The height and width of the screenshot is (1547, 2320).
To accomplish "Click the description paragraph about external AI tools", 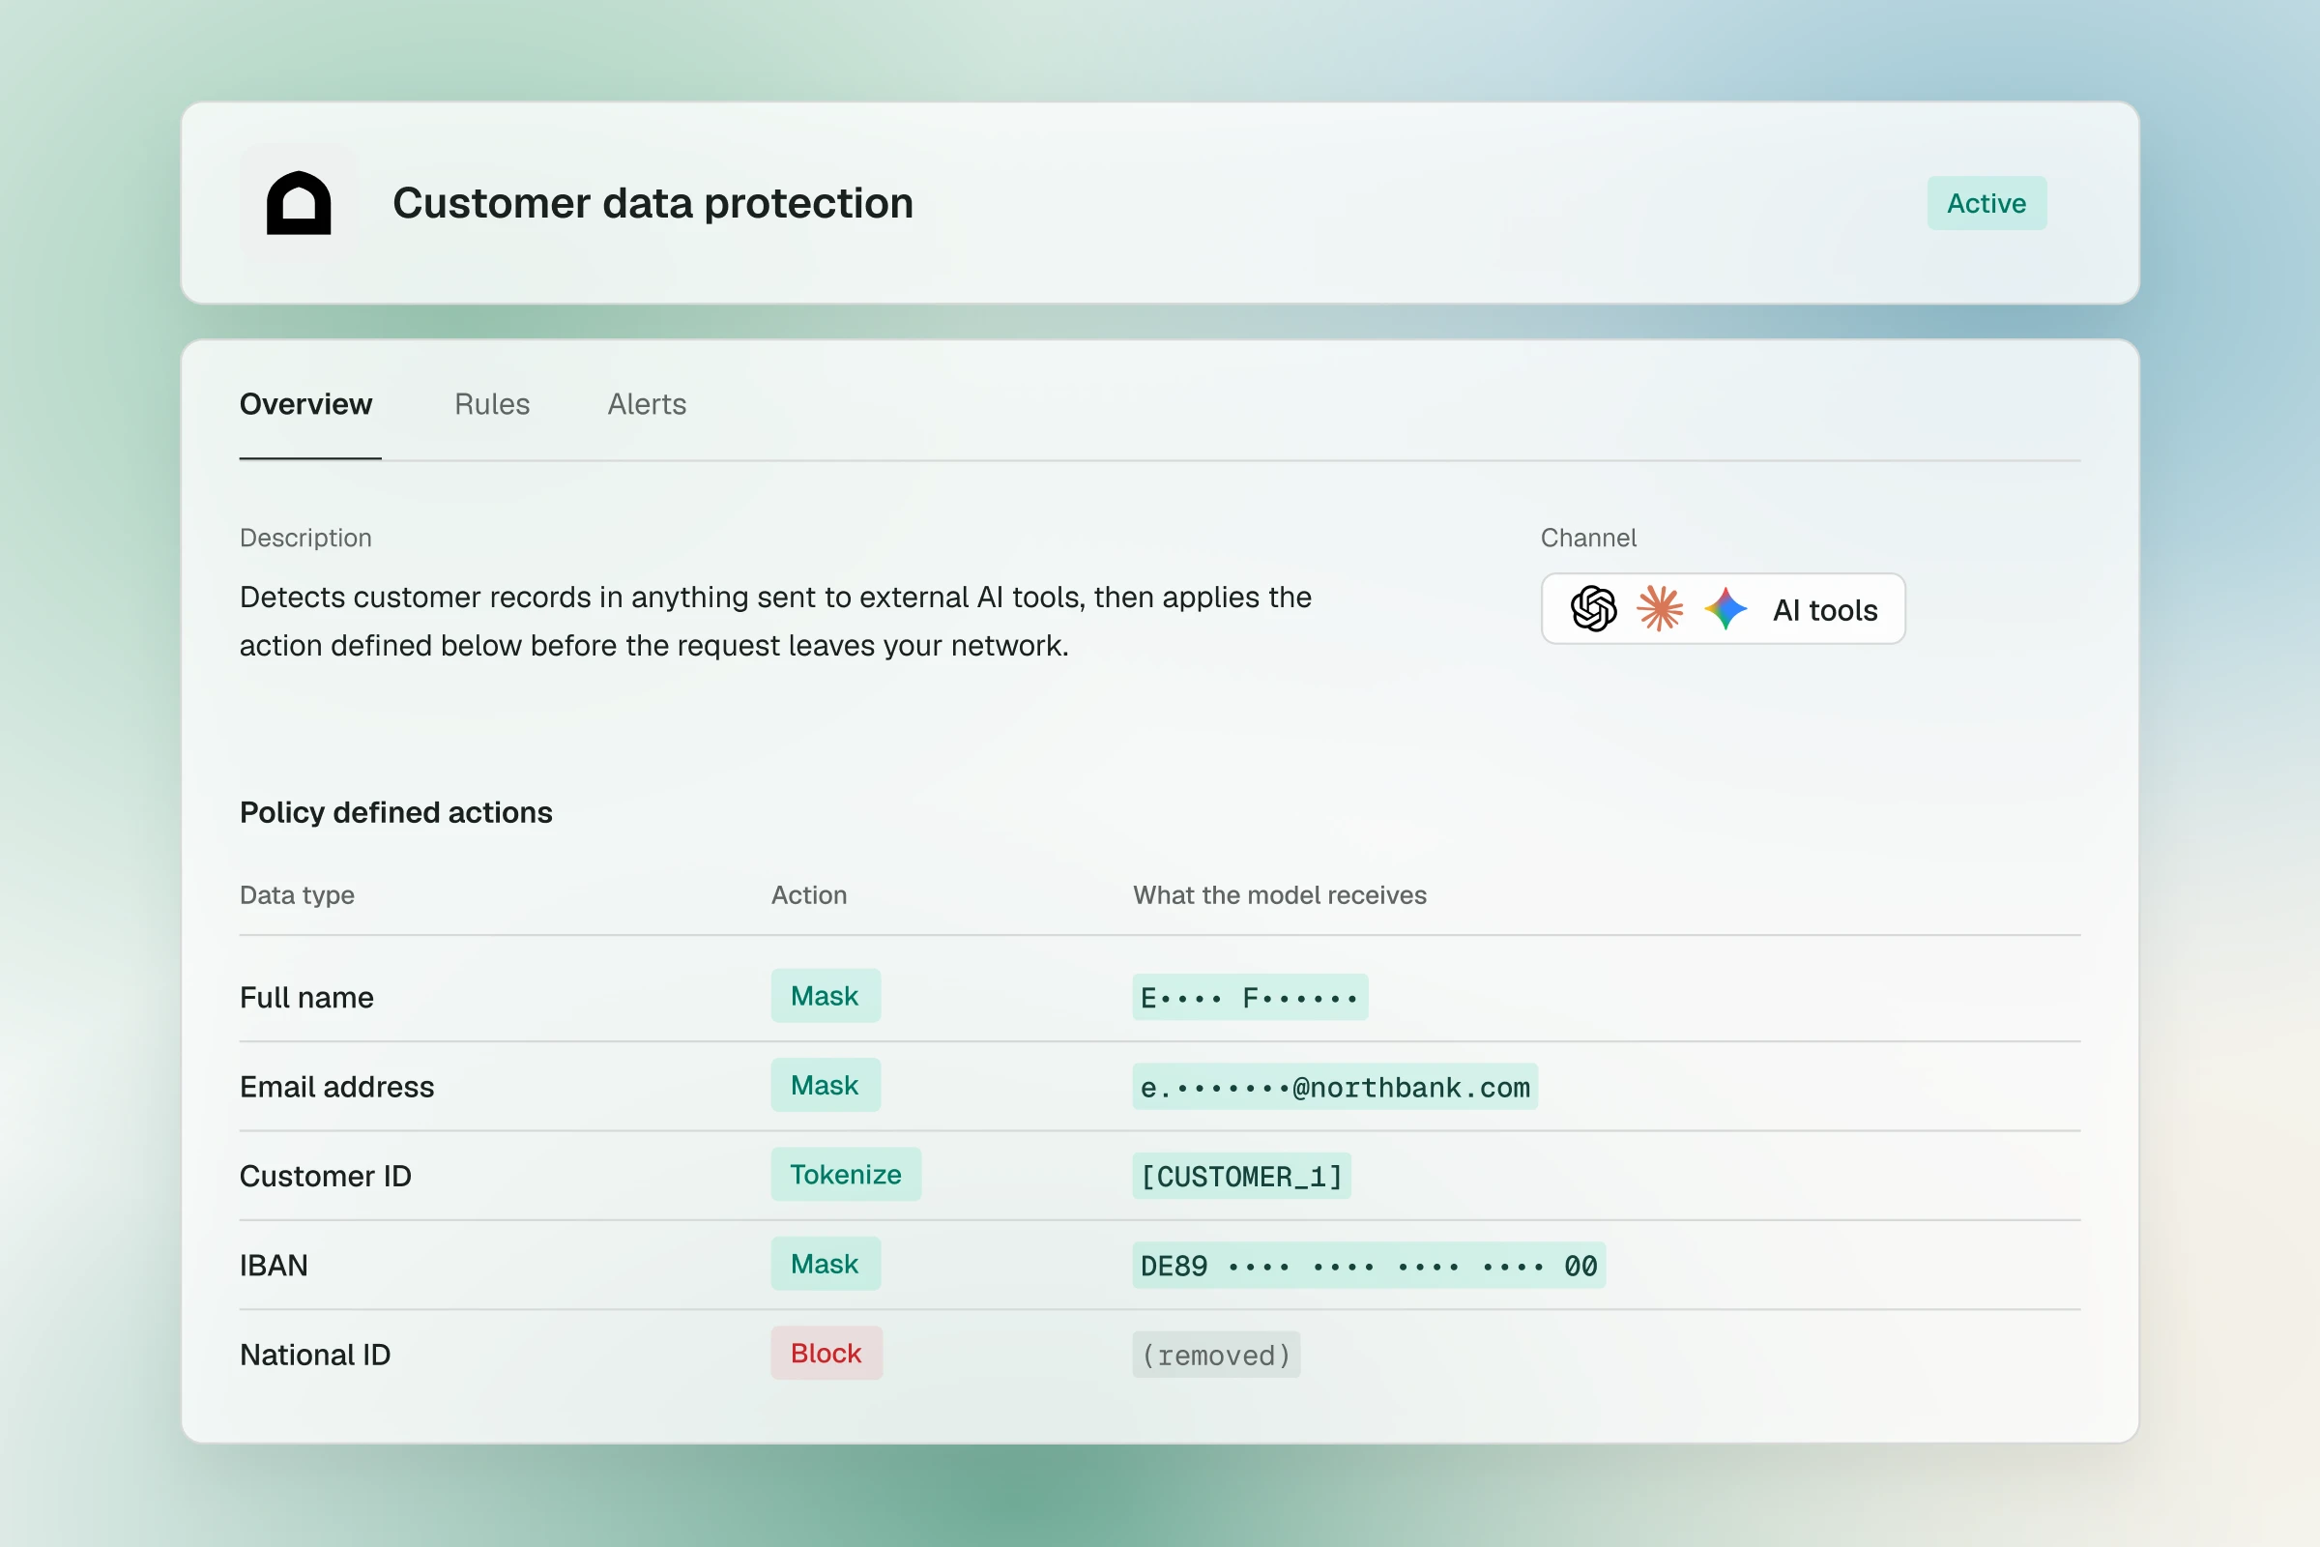I will coord(775,622).
